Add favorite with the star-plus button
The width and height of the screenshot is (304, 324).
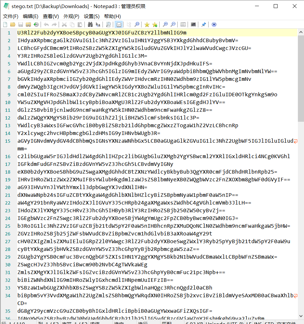tap(154, 24)
